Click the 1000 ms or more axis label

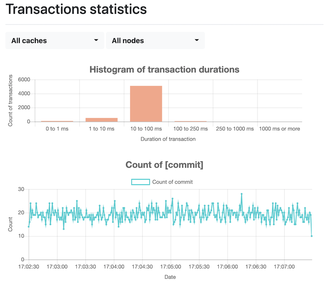click(x=280, y=129)
